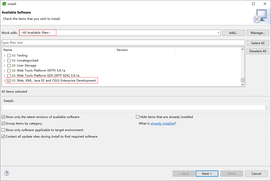Click the category icon beside Uncategorized
The height and width of the screenshot is (181, 271).
14,61
